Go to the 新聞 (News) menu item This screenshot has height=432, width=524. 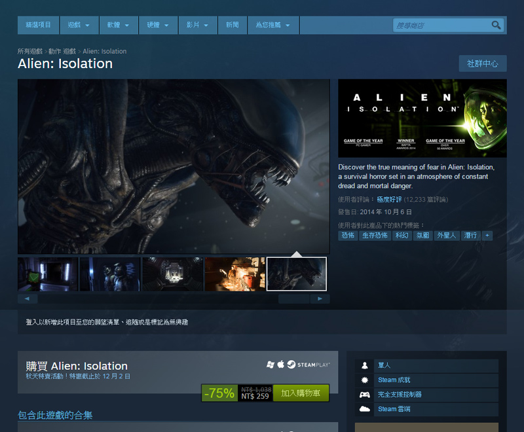tap(233, 26)
